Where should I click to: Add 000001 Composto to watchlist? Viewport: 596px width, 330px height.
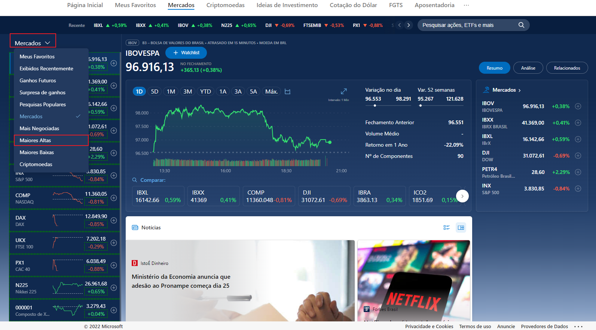[114, 310]
